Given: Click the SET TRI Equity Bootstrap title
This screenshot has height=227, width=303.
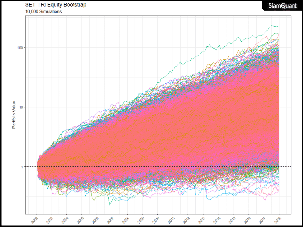Looking at the screenshot, I should click(55, 5).
